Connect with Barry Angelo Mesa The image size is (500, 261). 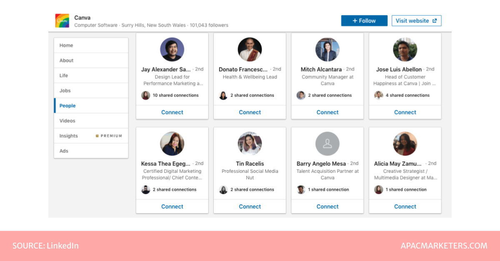pos(327,207)
